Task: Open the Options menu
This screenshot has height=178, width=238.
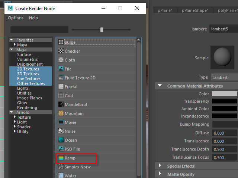Action: pyautogui.click(x=16, y=18)
